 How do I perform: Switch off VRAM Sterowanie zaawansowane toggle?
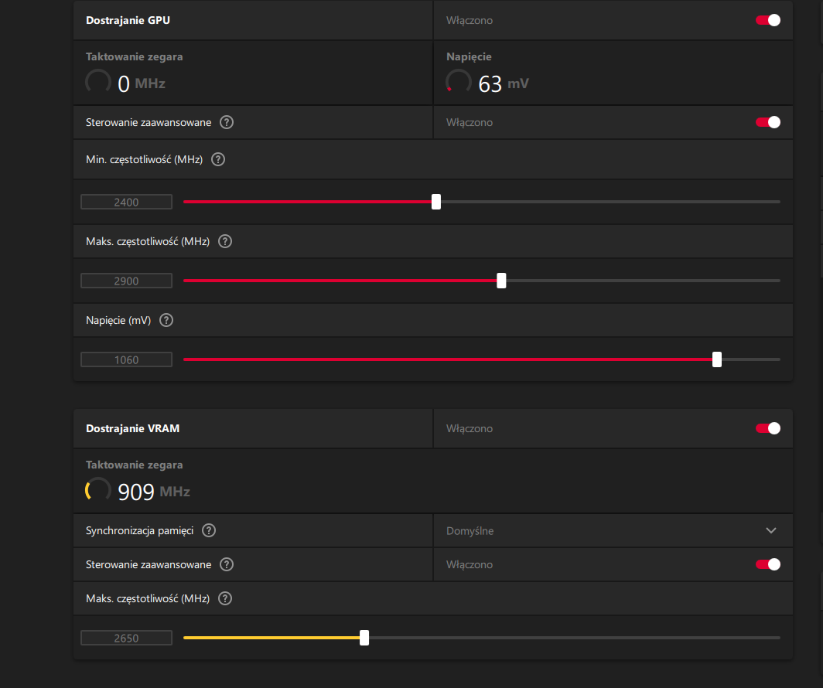point(768,564)
